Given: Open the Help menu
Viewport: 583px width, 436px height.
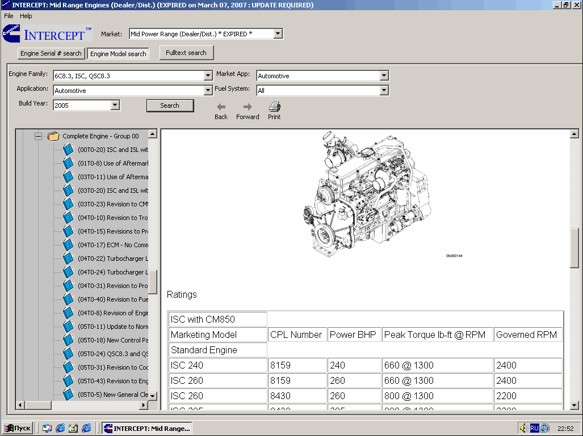Looking at the screenshot, I should point(26,16).
